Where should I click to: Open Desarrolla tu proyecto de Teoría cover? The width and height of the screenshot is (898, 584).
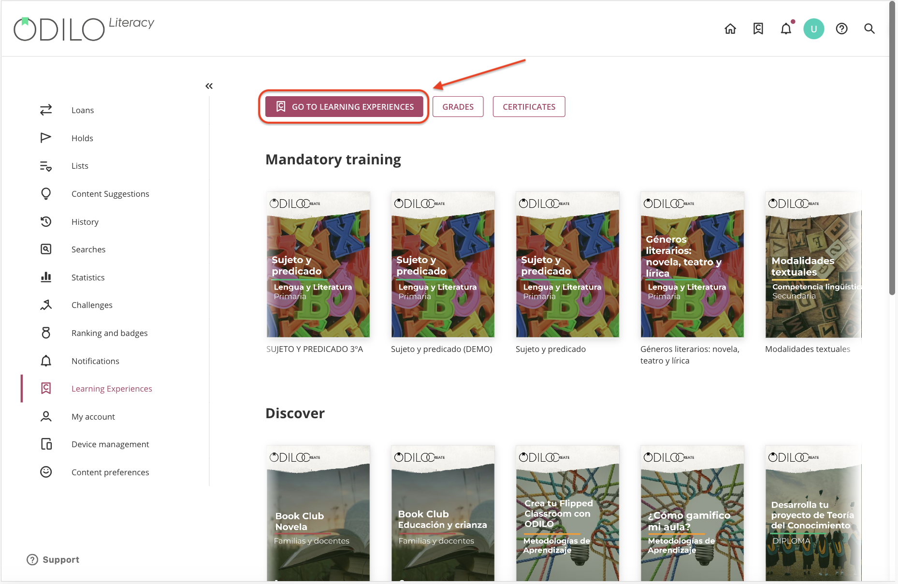coord(813,513)
